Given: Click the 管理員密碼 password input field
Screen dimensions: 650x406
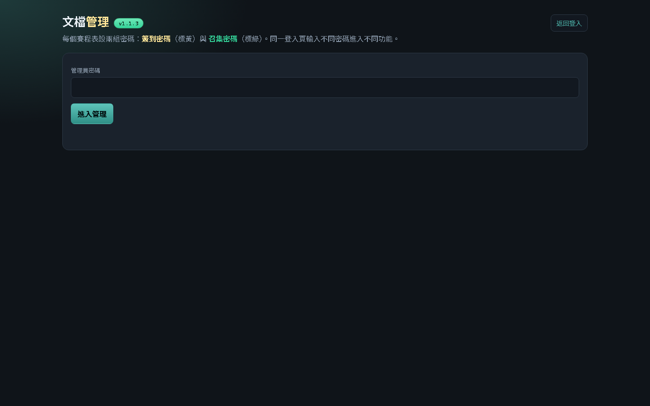Looking at the screenshot, I should pos(325,88).
